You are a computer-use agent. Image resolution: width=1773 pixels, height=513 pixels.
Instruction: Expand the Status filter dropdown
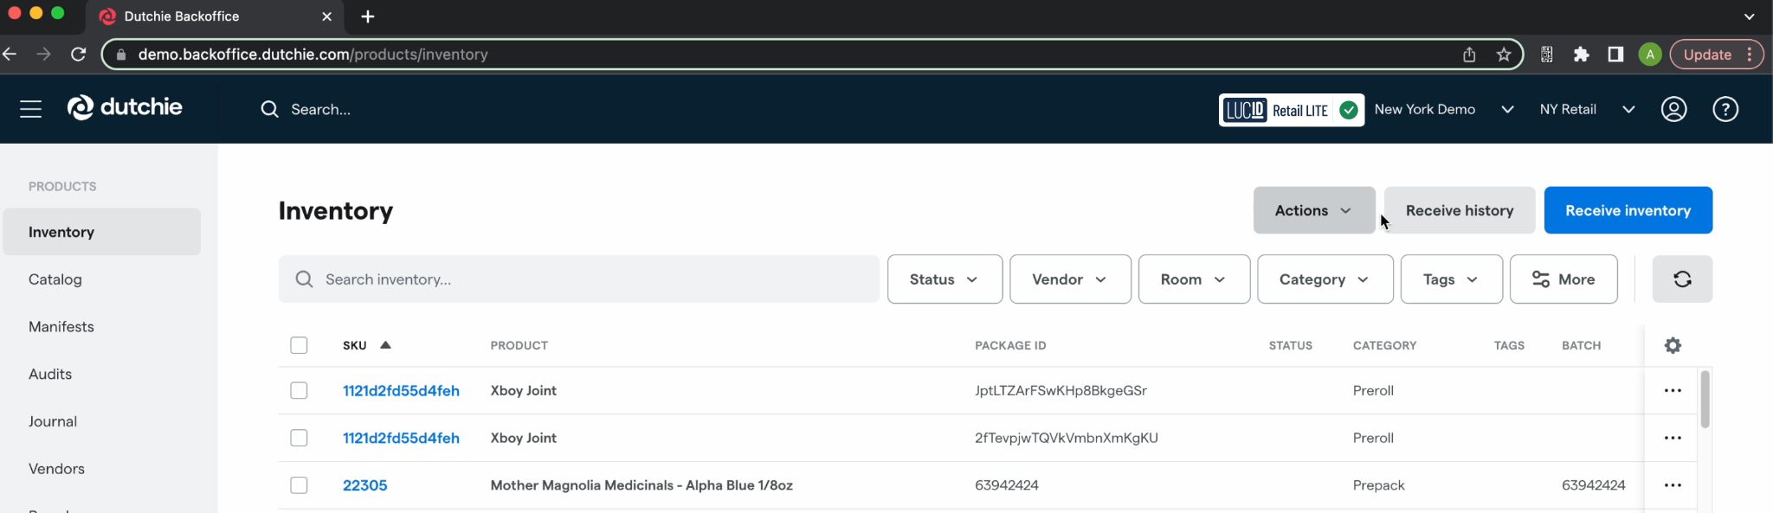coord(944,279)
